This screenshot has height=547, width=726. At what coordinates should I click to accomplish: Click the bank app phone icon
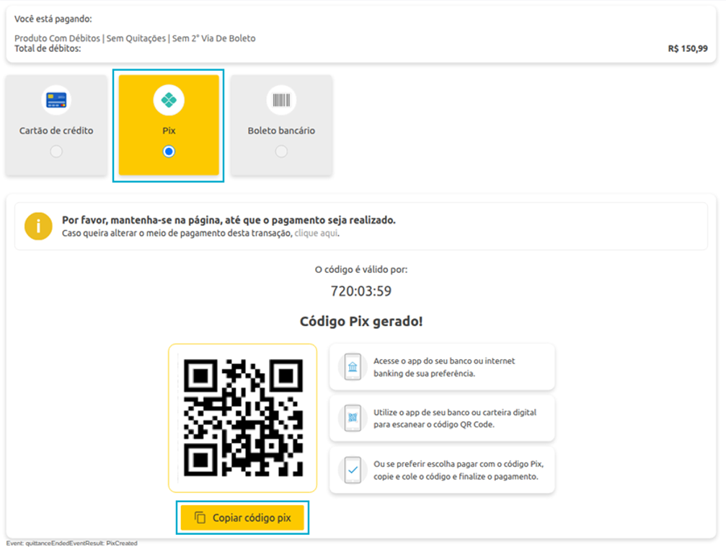coord(353,367)
